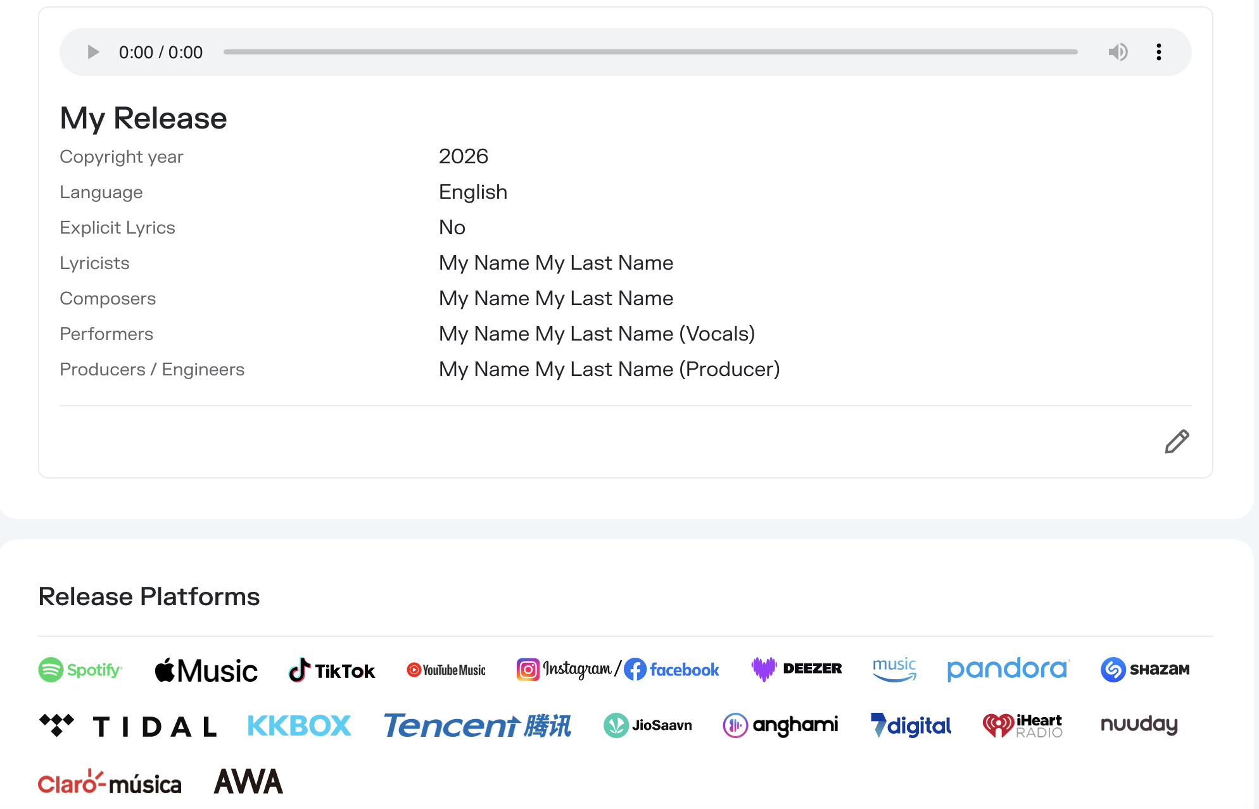Viewport: 1259px width, 809px height.
Task: Click the Spotify platform logo
Action: point(80,670)
